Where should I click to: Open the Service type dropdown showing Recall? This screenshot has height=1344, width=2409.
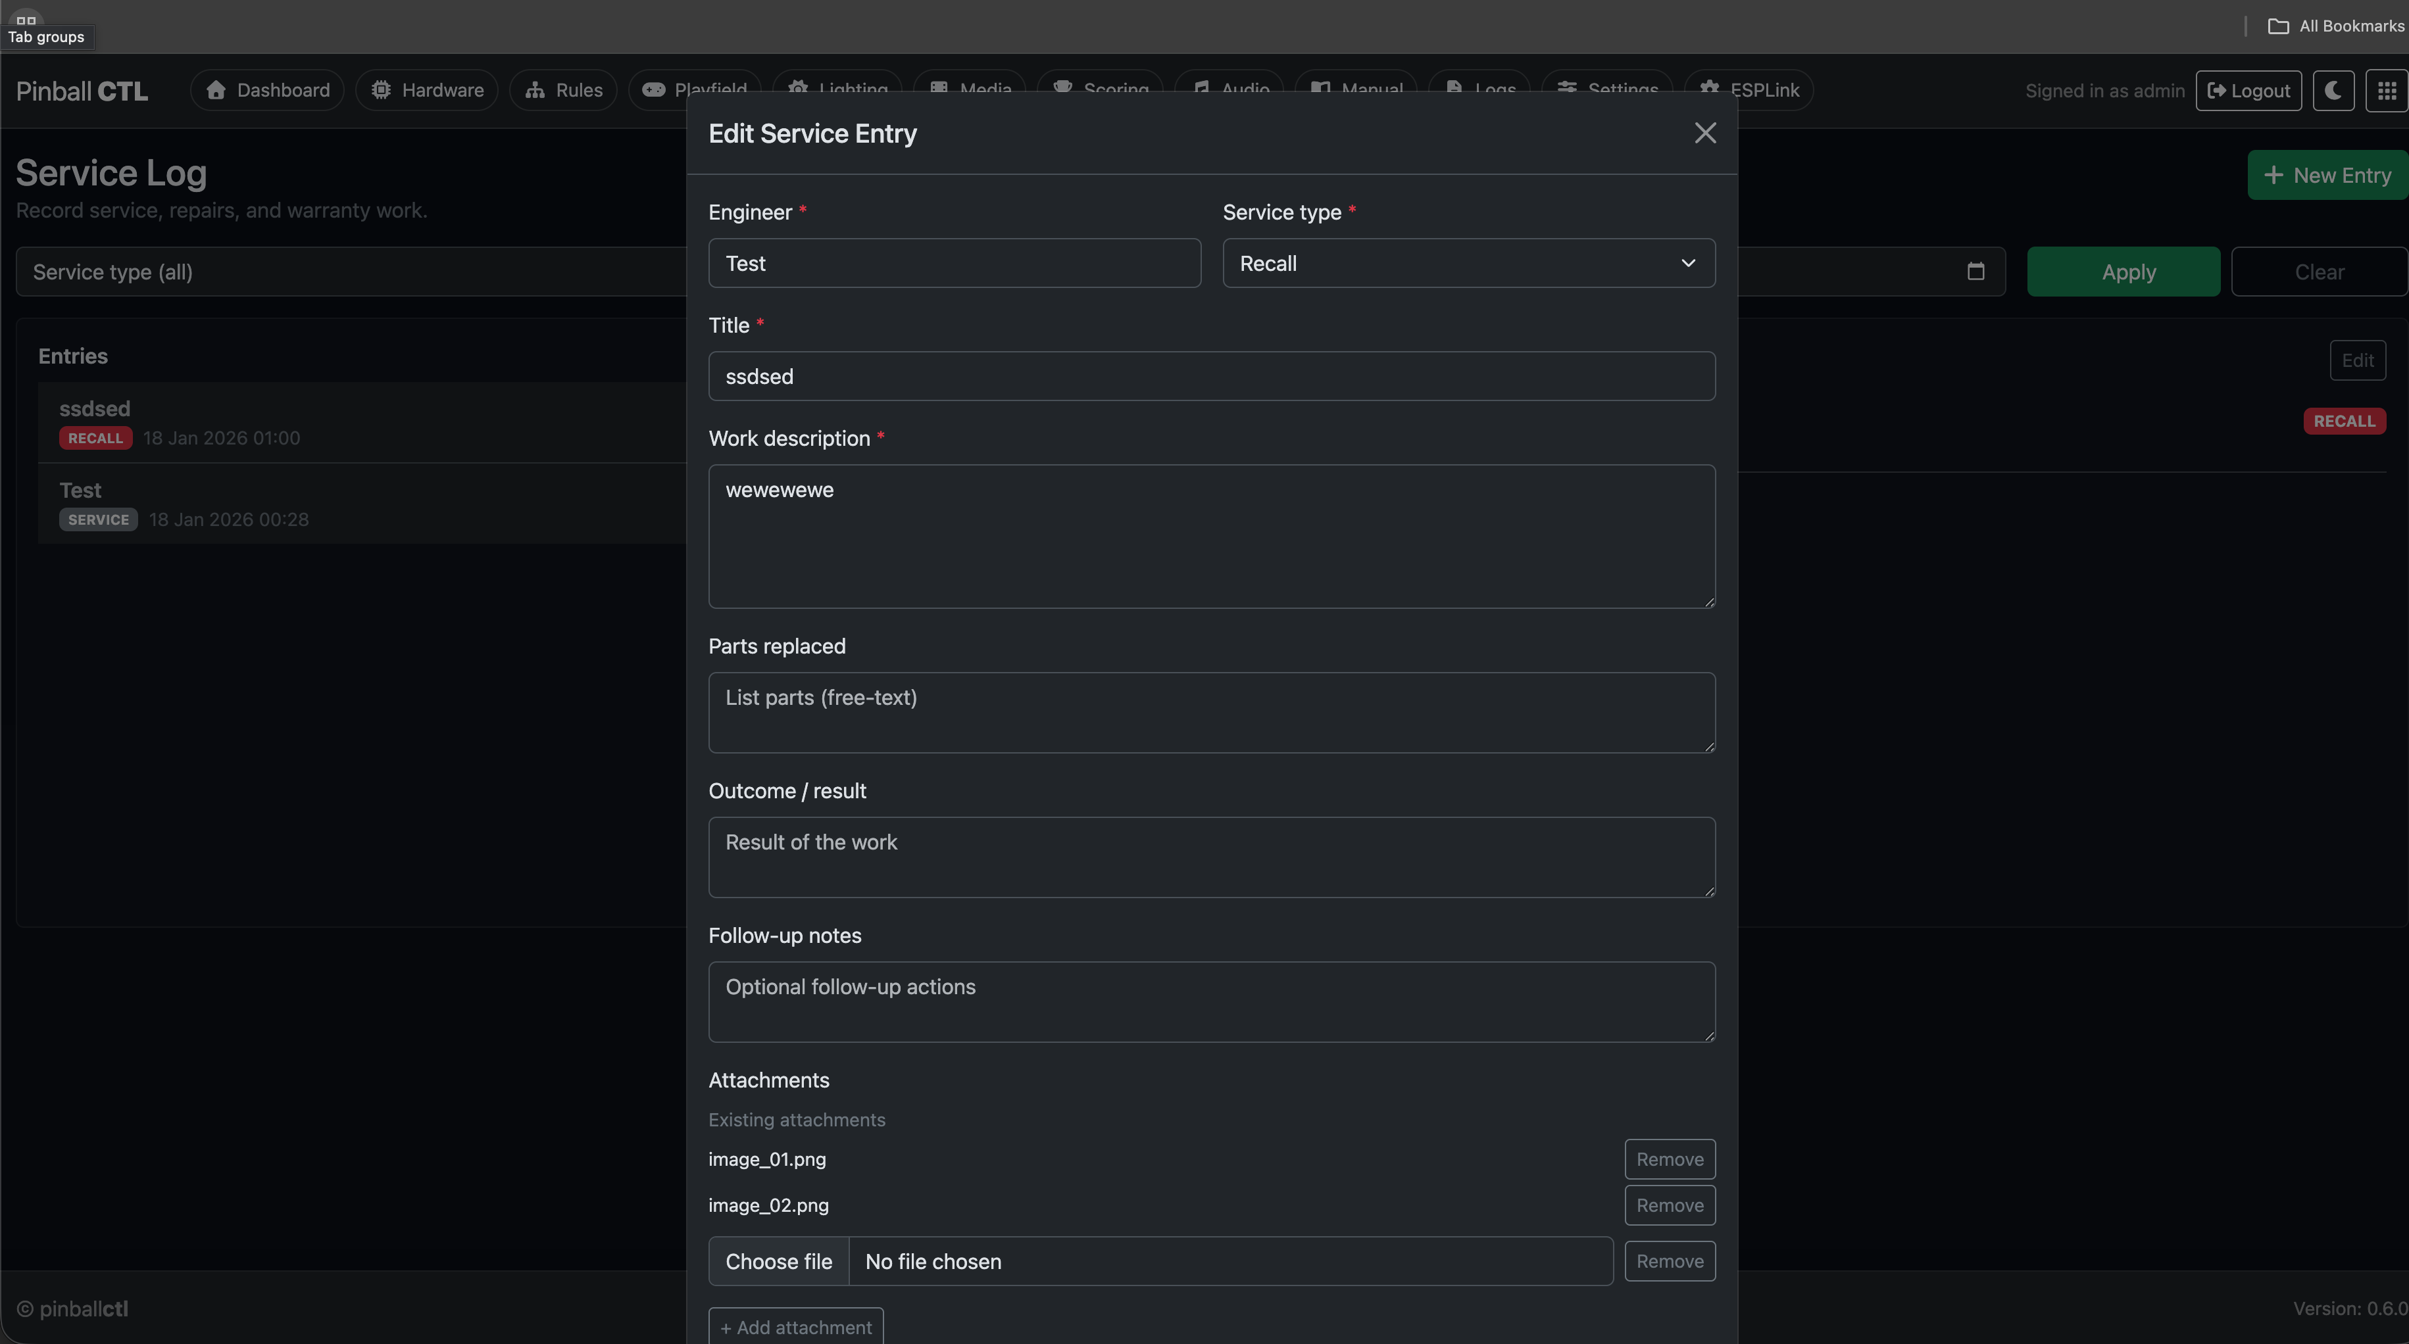click(1467, 262)
